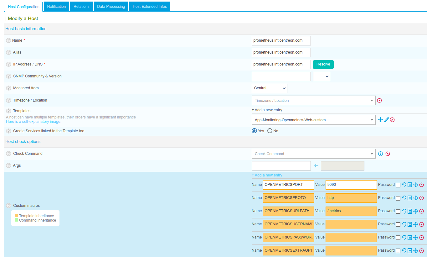Click the help icon next to Custom macros
The image size is (427, 257).
(8, 206)
